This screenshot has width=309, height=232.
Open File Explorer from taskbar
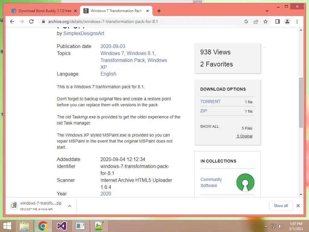pyautogui.click(x=24, y=226)
